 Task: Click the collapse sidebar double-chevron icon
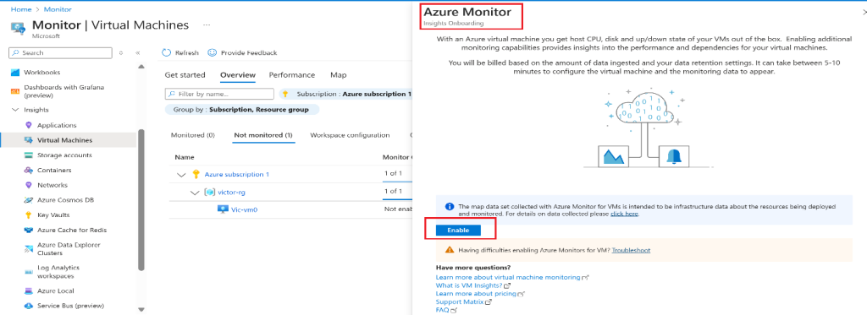click(138, 53)
